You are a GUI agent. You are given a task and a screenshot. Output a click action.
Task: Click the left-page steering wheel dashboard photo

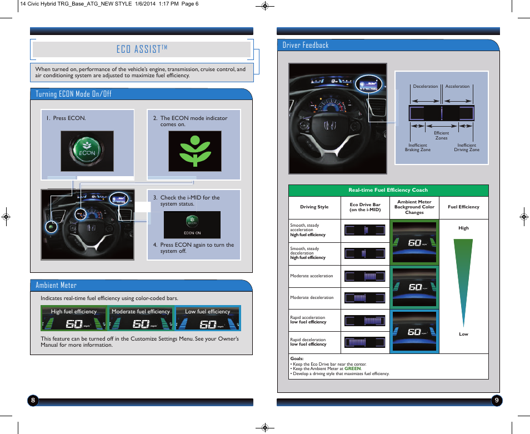tap(88, 225)
